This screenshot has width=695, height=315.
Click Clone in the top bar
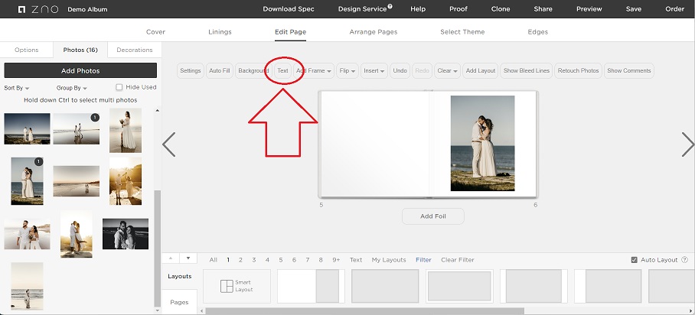click(501, 9)
